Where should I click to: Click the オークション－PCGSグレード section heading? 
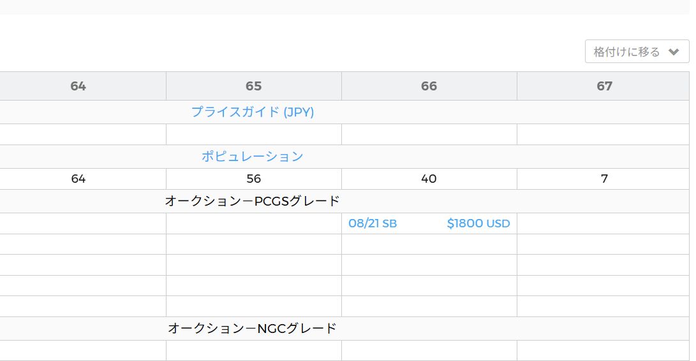(253, 201)
